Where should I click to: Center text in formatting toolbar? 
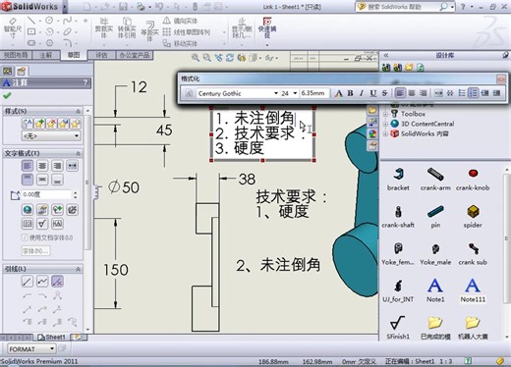click(412, 93)
